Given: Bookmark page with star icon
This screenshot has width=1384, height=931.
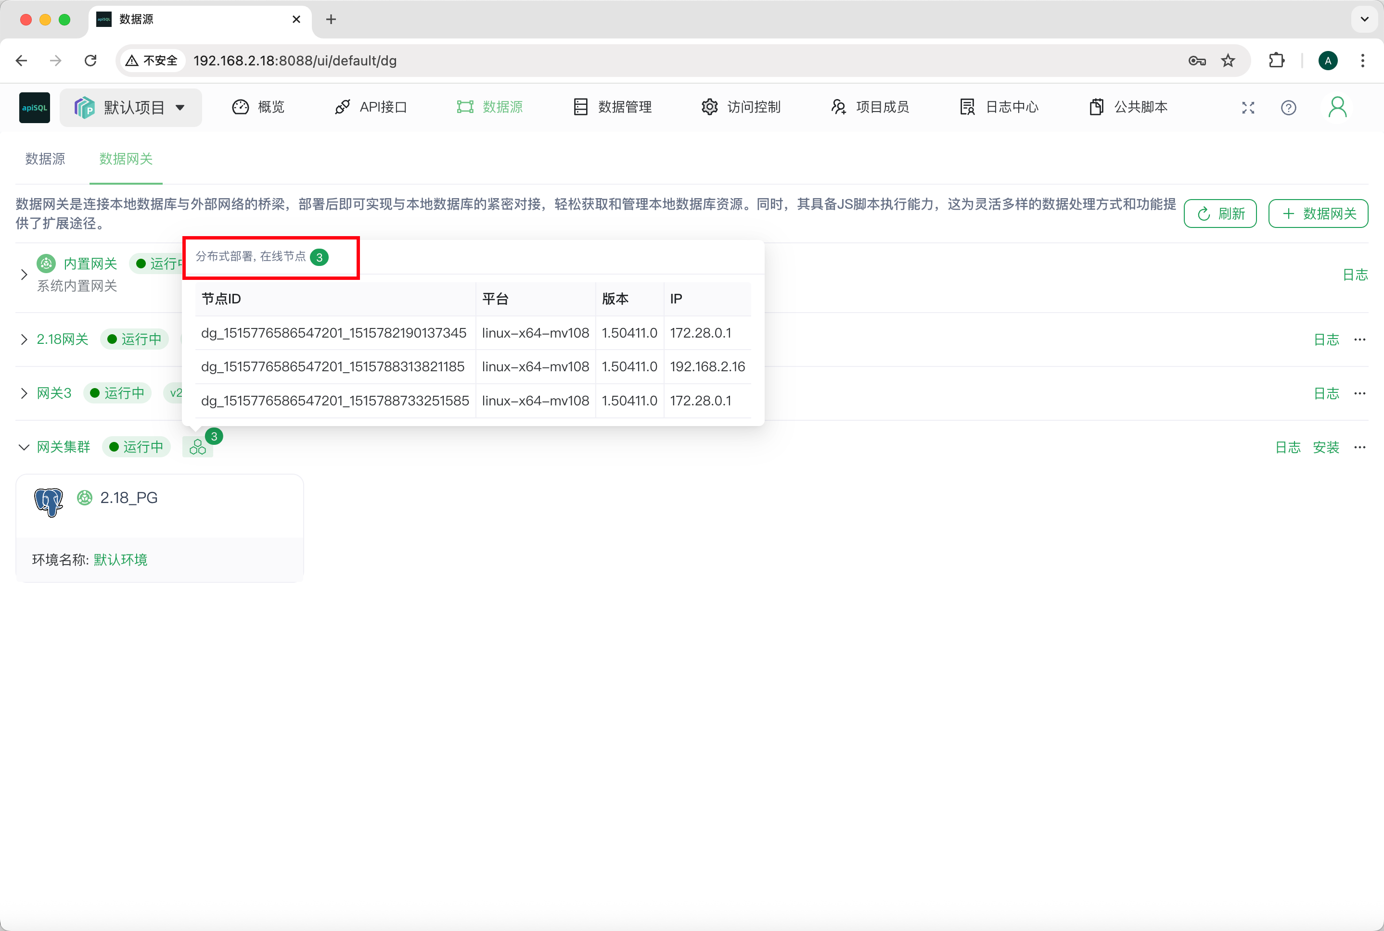Looking at the screenshot, I should [1228, 61].
